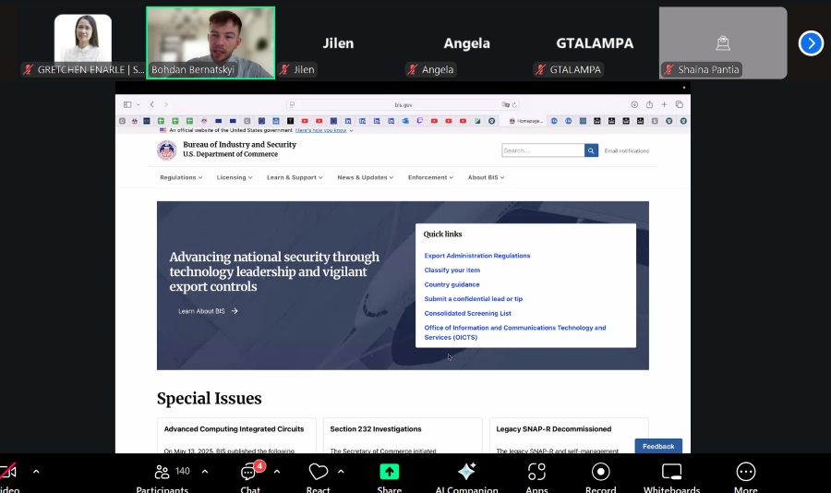Viewport: 831px width, 493px height.
Task: Open Zoom Apps
Action: [x=536, y=478]
